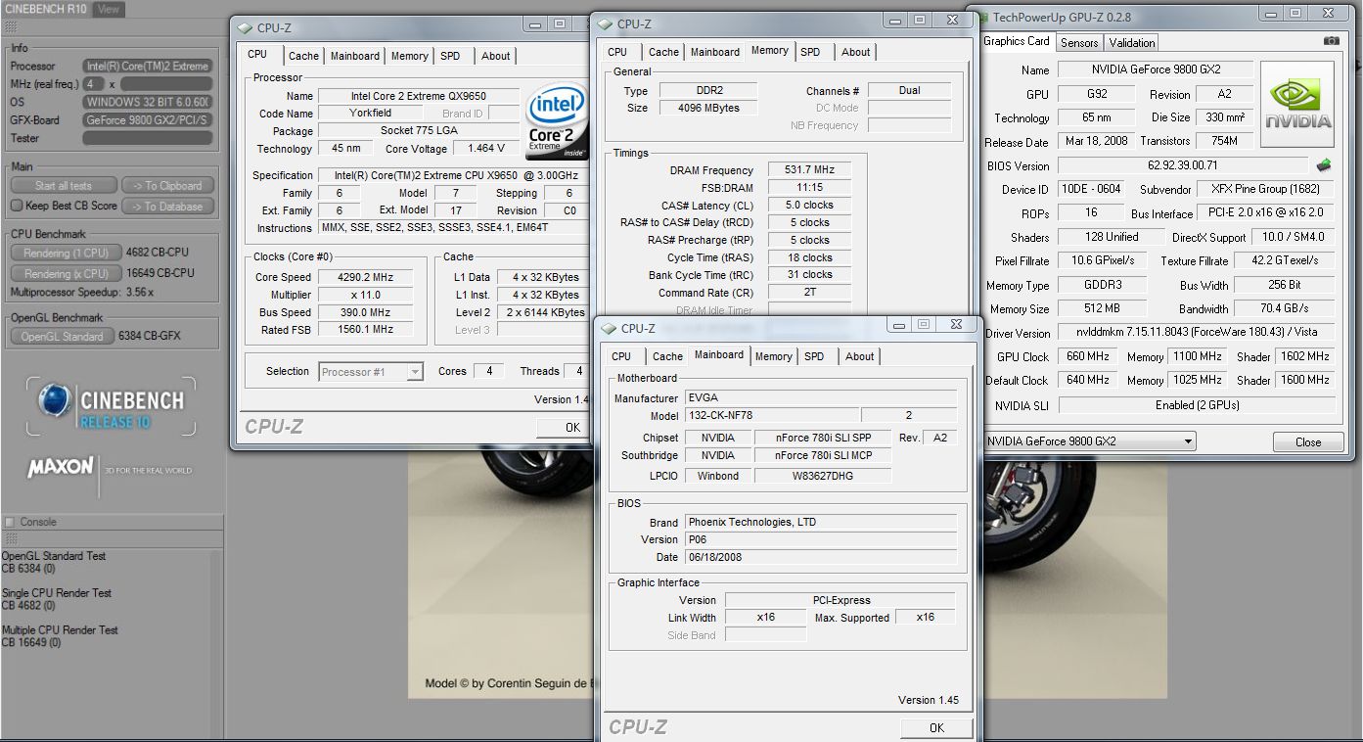Click the OS field showing WINDOWS 32 BIT

coord(148,103)
